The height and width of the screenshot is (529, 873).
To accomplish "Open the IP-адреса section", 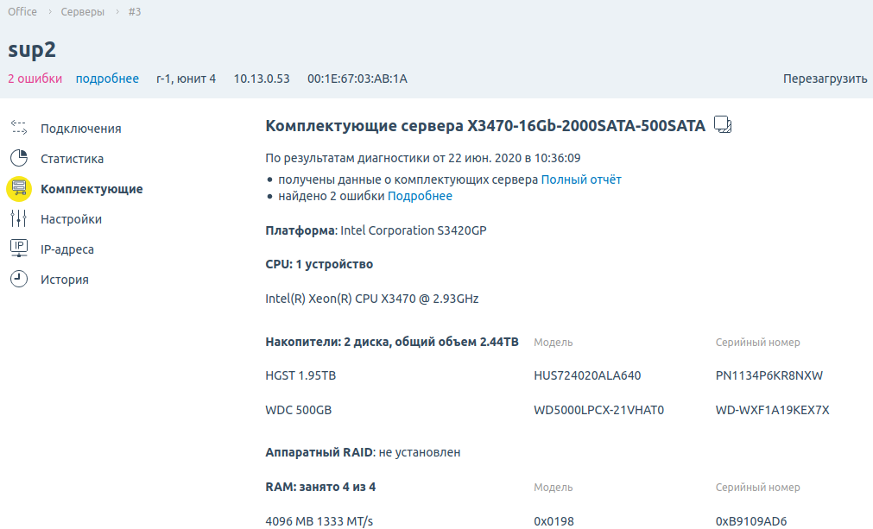I will tap(66, 249).
